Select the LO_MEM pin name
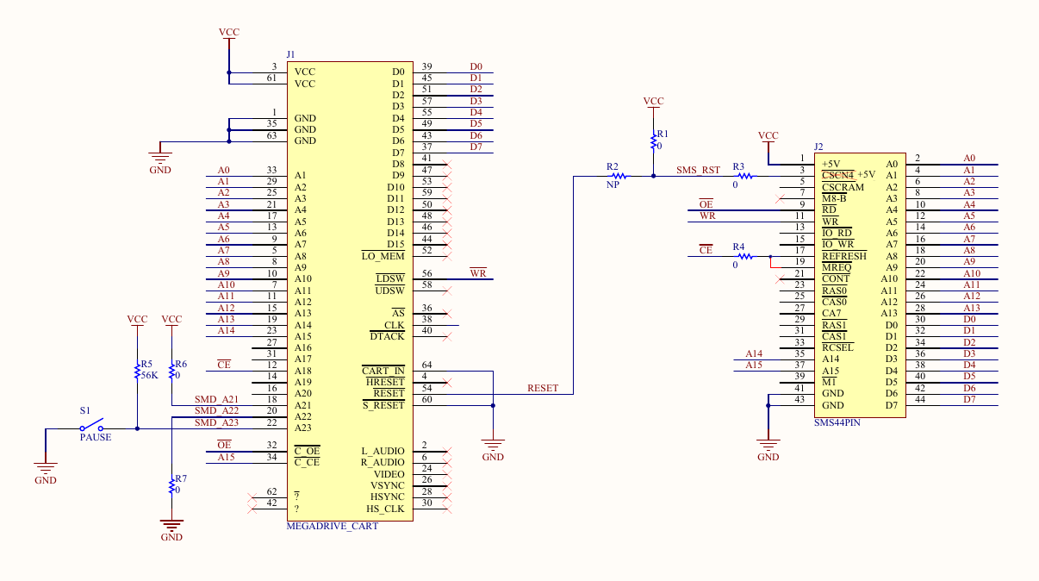 [383, 256]
